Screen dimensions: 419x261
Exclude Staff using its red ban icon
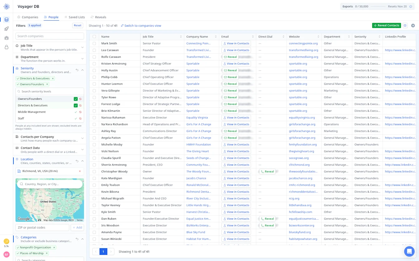[x=80, y=118]
